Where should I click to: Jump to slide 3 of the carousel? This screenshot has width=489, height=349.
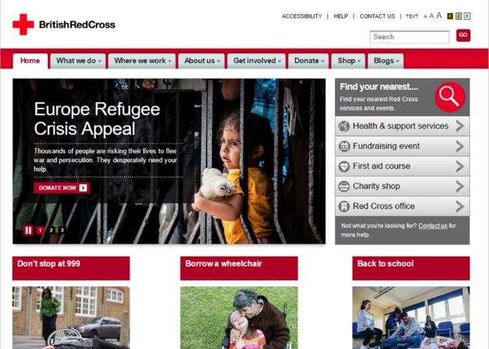coord(62,231)
